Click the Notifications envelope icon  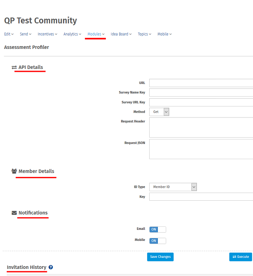click(14, 213)
